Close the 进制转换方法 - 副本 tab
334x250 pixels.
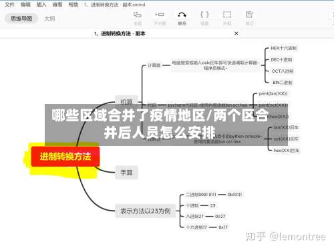pos(236,33)
